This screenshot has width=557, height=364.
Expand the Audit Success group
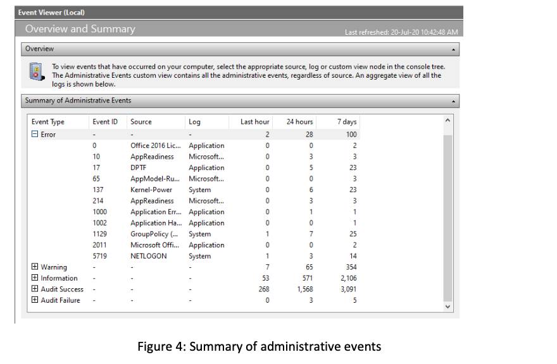tap(35, 289)
